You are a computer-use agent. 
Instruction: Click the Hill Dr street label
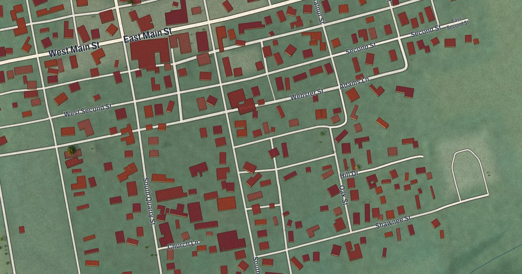[x=348, y=174]
